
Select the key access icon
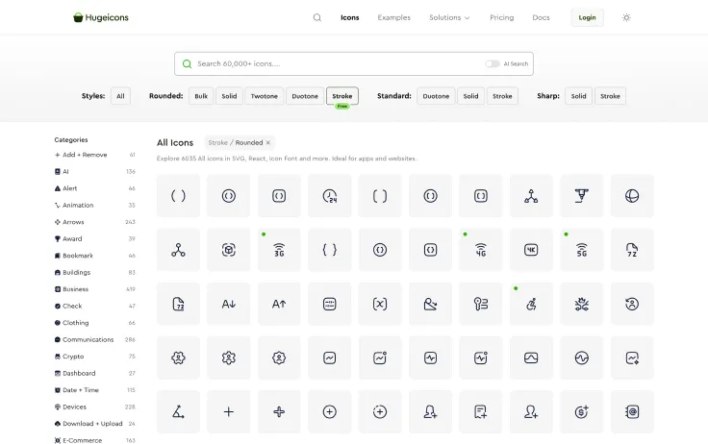coord(481,304)
